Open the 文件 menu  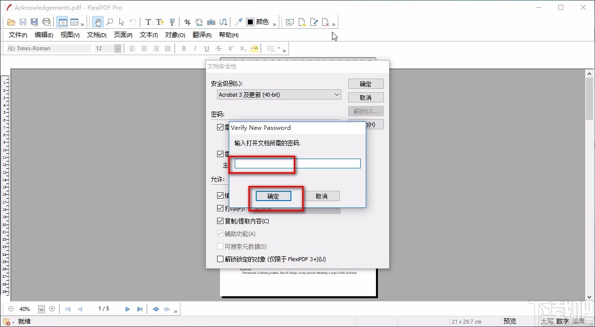(18, 35)
